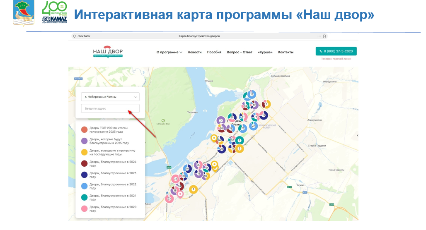Select the purple cluster marker labeled 3

221,120
